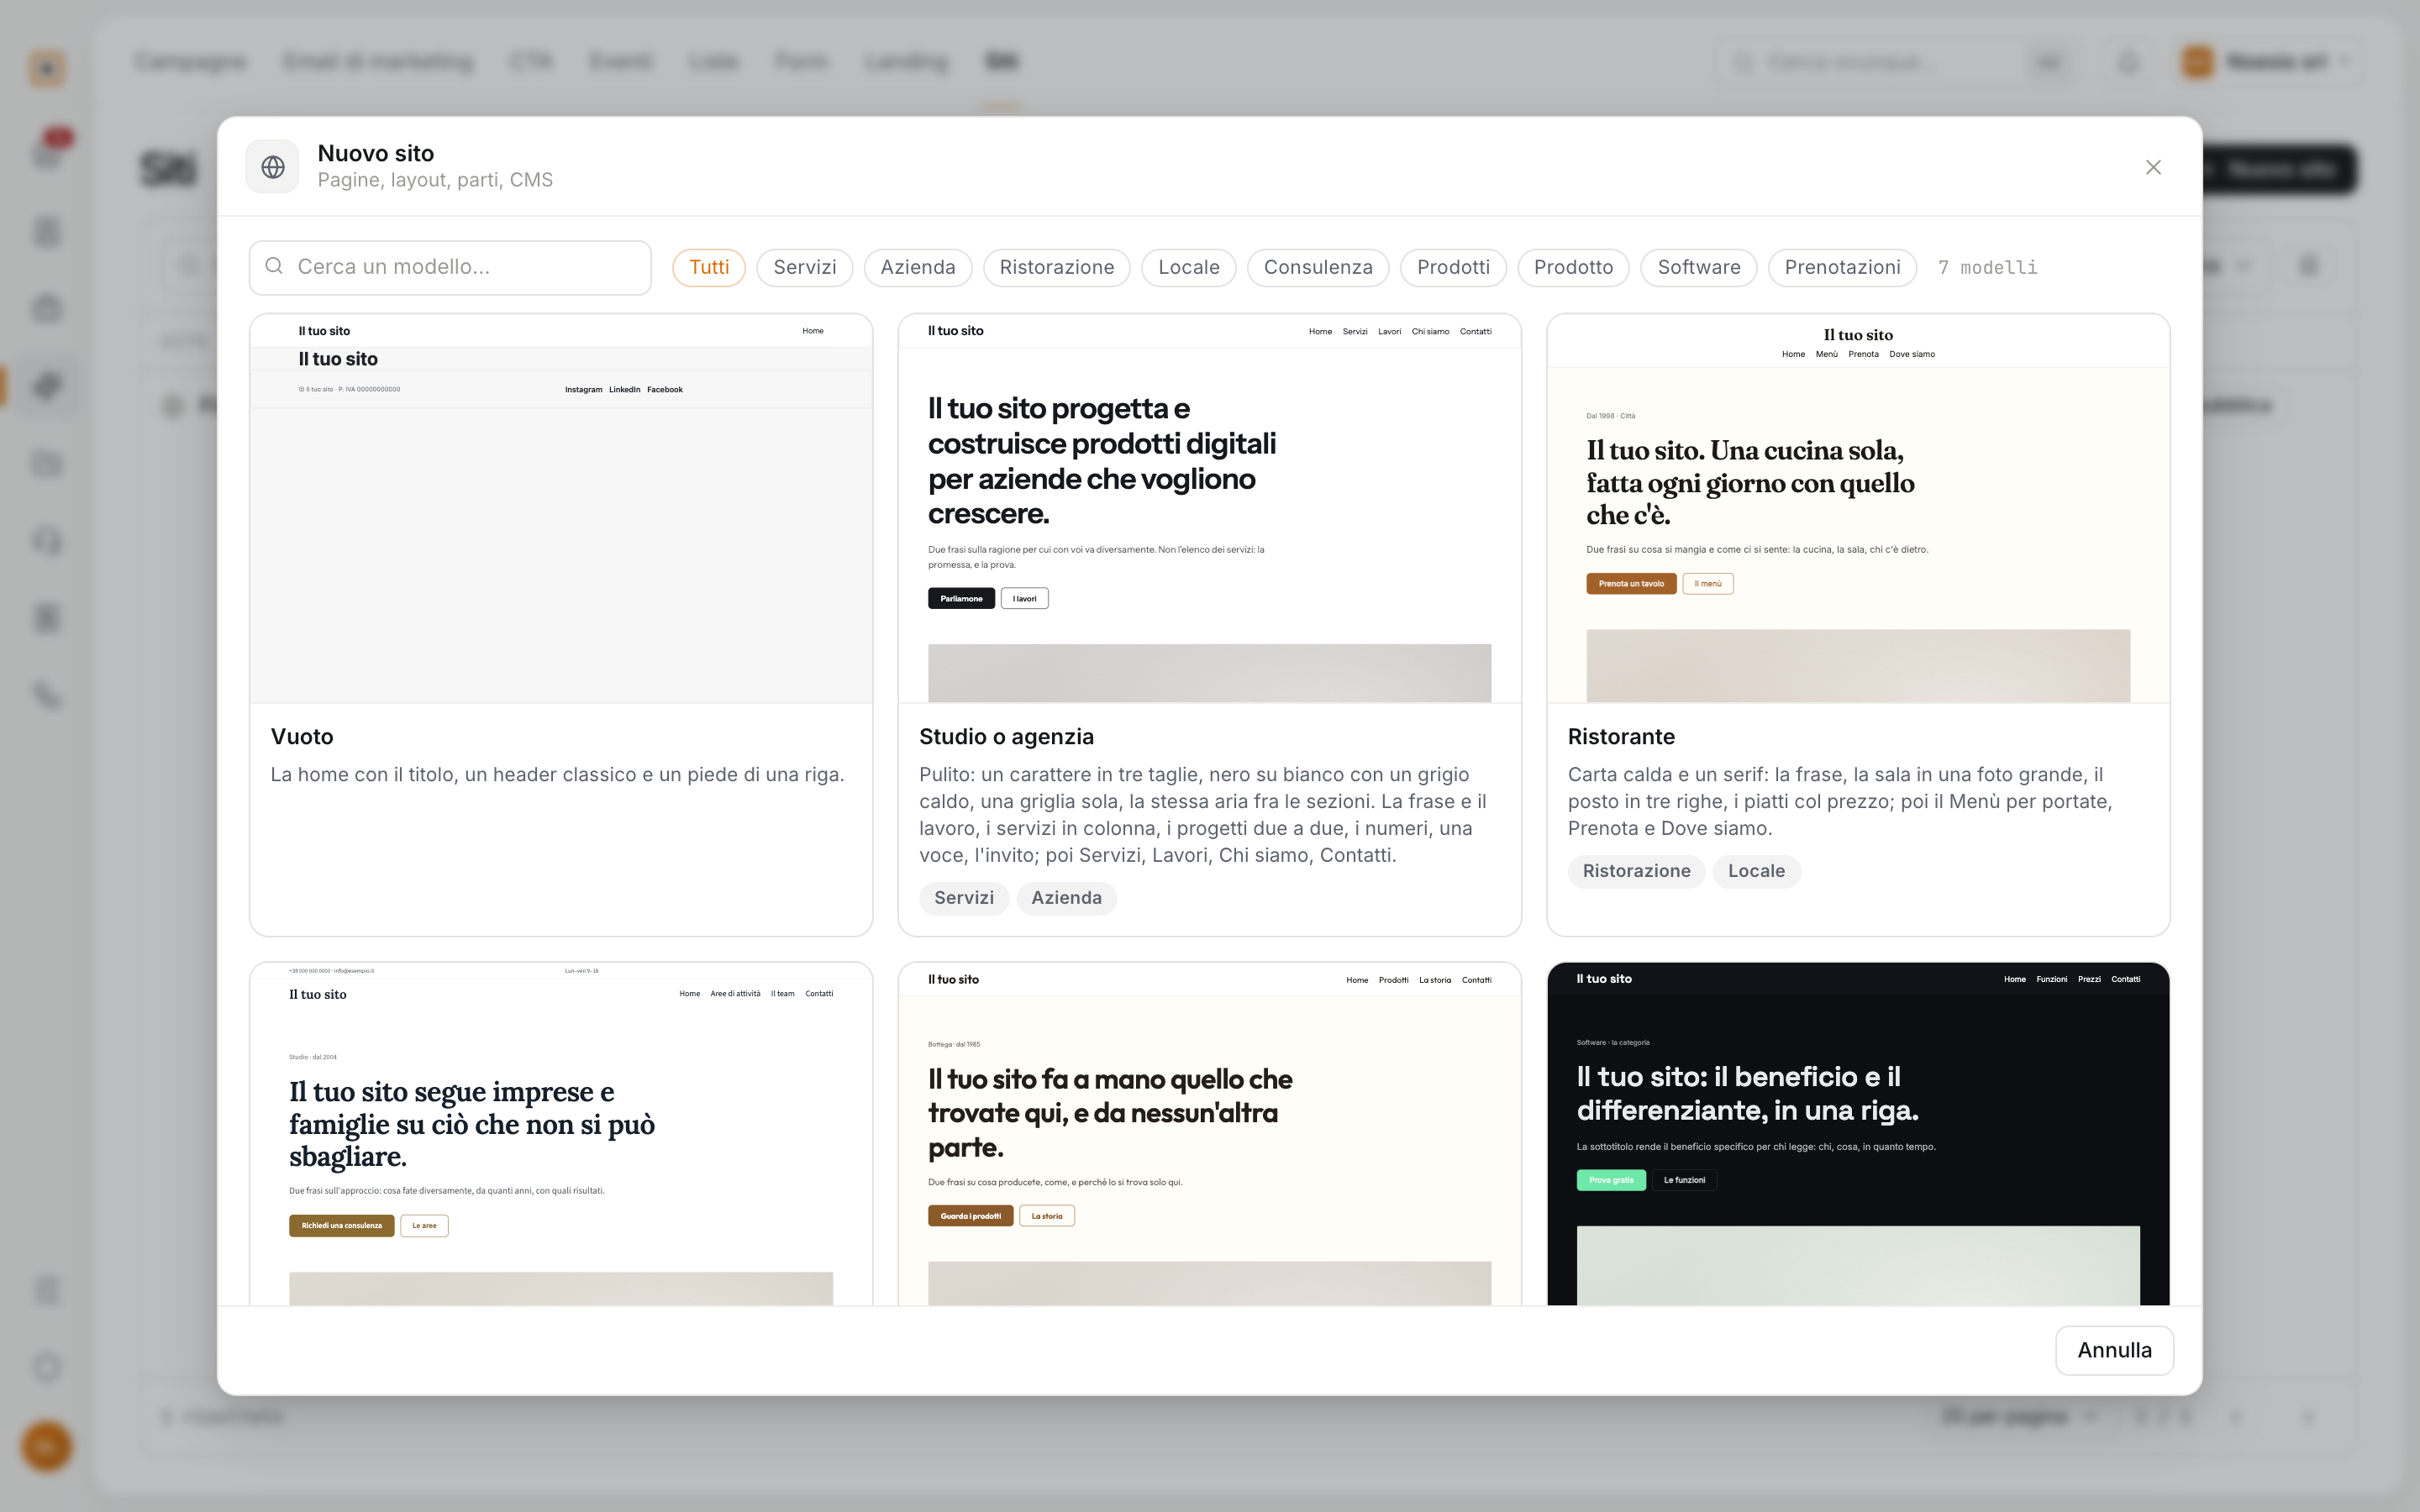Click the orange avatar at the sidebar bottom

pyautogui.click(x=46, y=1446)
